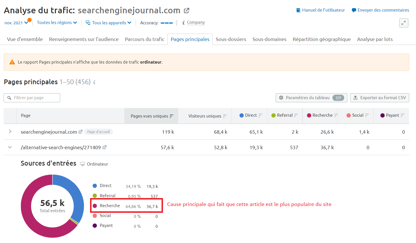Click the Page d'accueil badge
Screen dimensions: 416x243
click(x=98, y=132)
